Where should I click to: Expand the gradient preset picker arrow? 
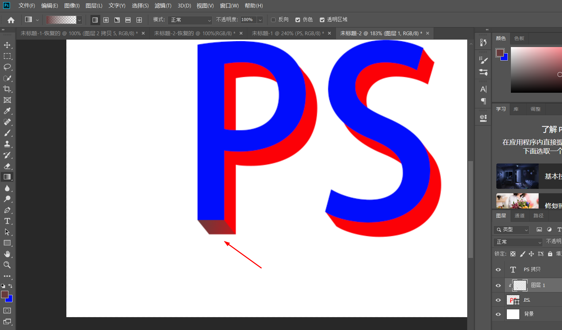point(80,20)
